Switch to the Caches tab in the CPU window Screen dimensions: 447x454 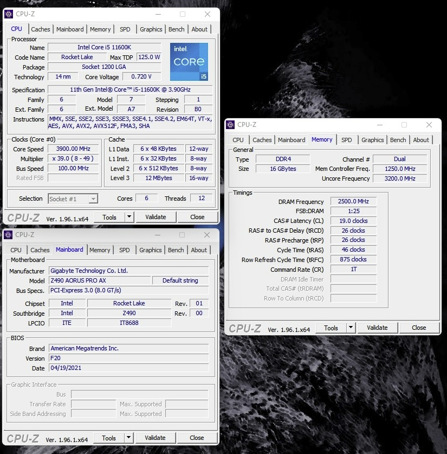(41, 29)
